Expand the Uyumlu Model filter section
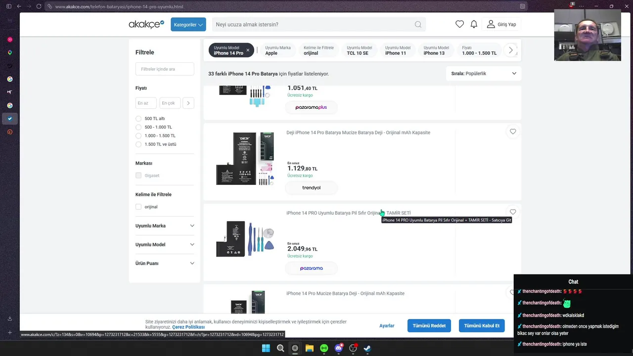This screenshot has width=633, height=356. [x=165, y=245]
